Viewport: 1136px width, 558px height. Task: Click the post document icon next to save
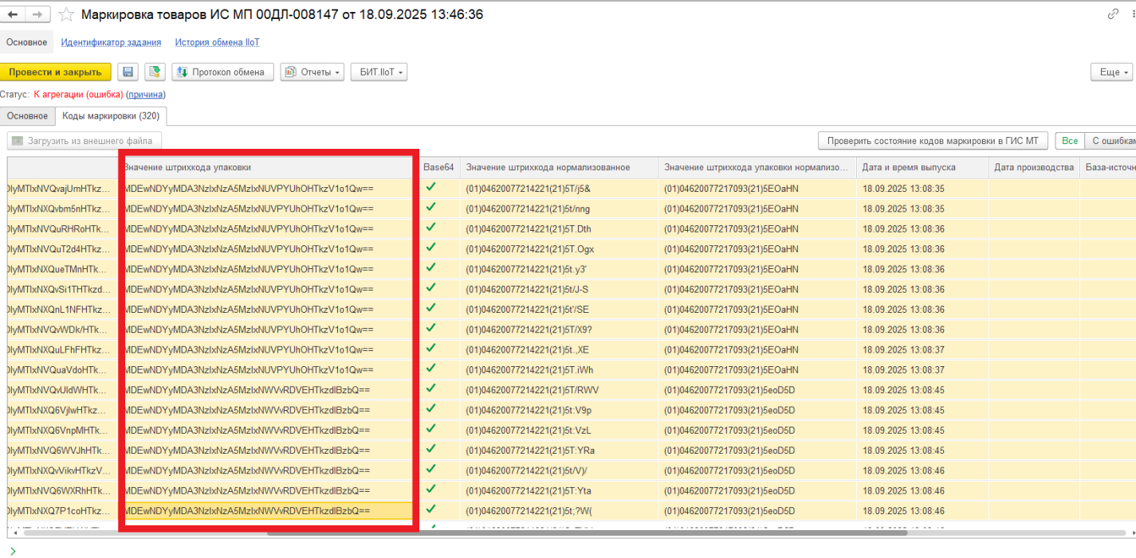155,72
